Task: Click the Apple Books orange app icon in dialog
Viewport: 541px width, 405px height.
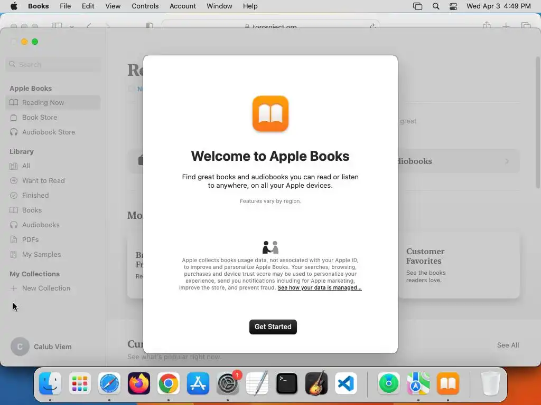Action: click(x=270, y=114)
